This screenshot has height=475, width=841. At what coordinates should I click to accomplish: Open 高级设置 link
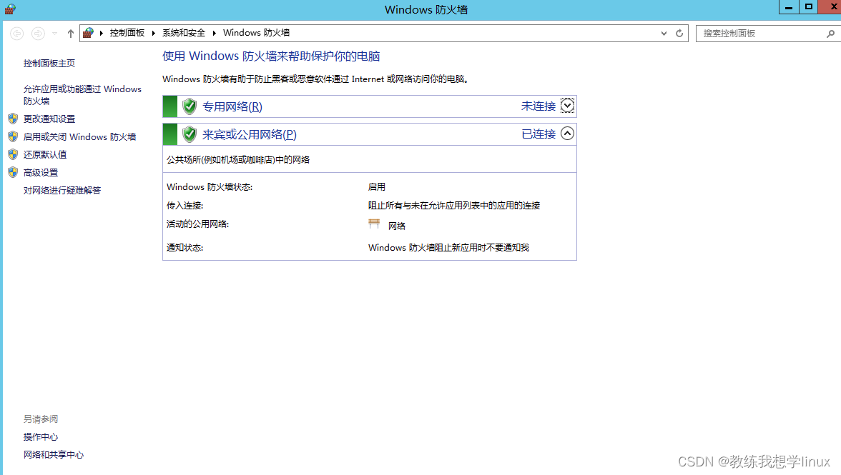pyautogui.click(x=41, y=172)
